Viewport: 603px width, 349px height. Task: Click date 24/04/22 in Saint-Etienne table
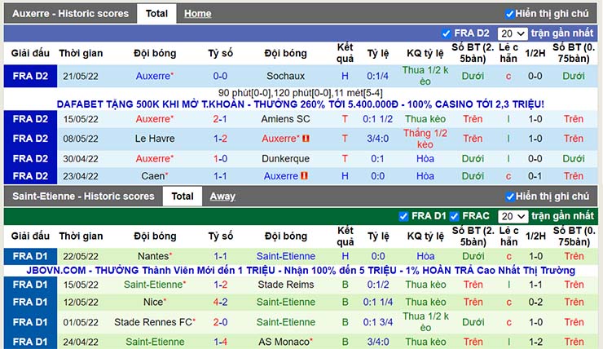81,342
